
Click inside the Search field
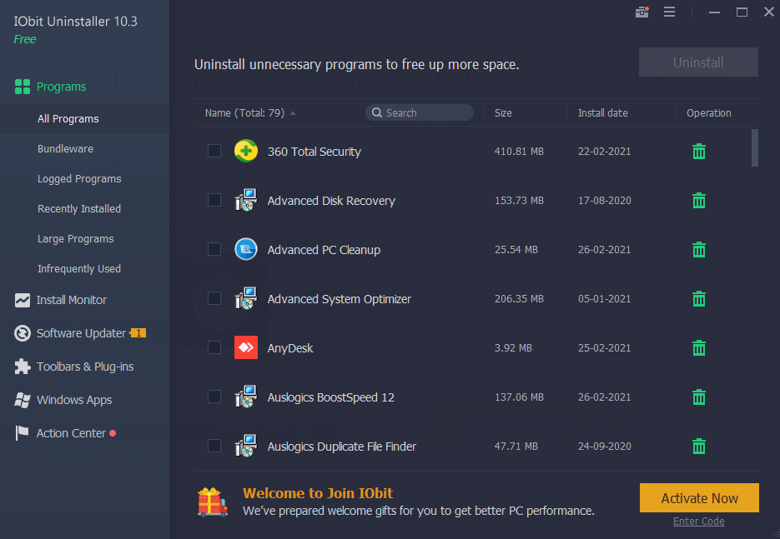[x=419, y=112]
